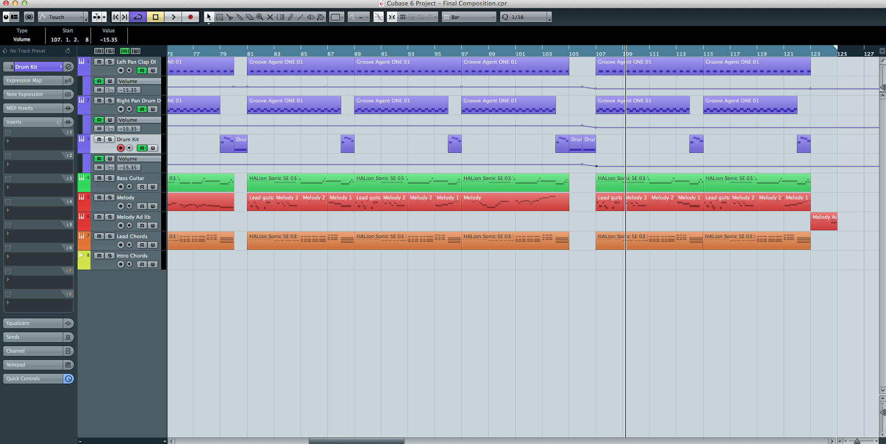Toggle global Write automation button above tracks
The image size is (886, 444).
click(x=135, y=51)
